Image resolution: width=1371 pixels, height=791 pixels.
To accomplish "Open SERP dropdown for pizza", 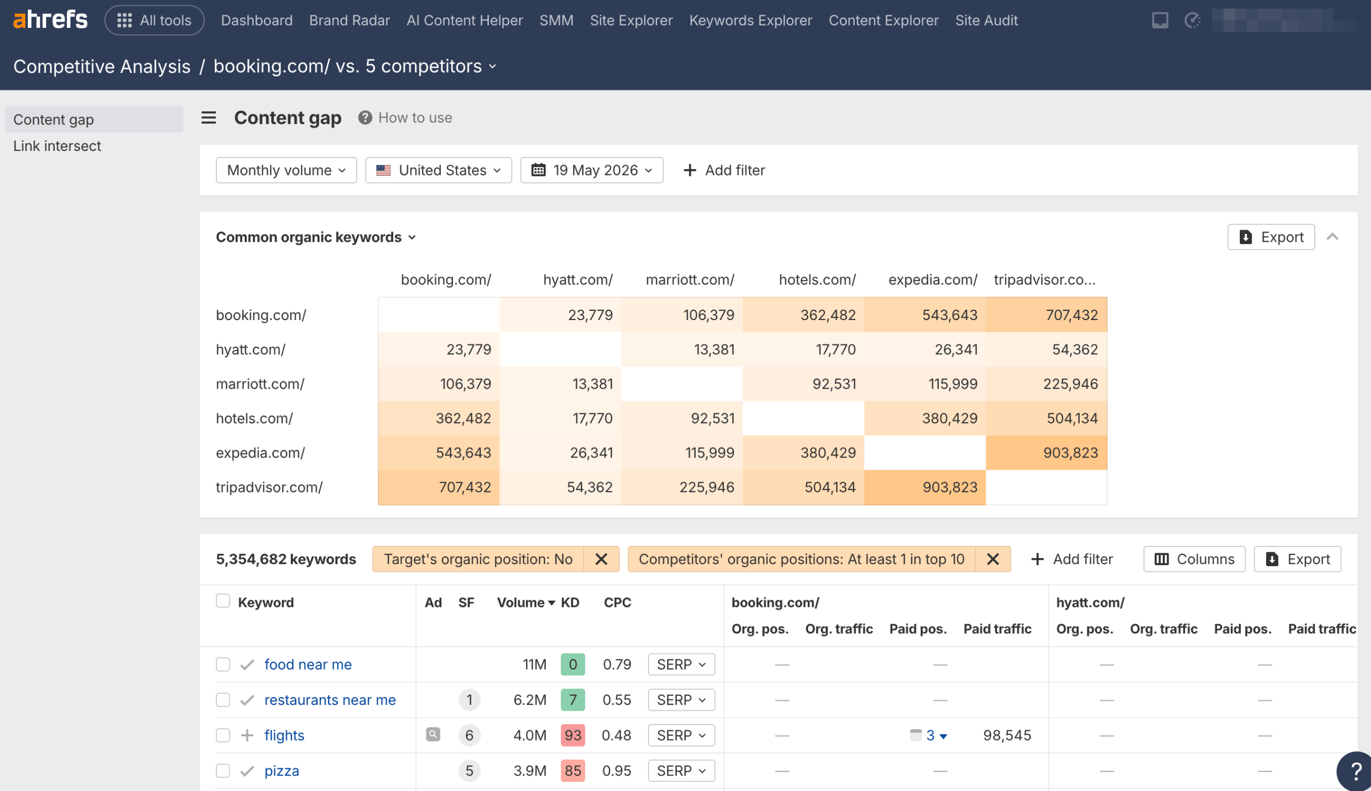I will pos(681,770).
